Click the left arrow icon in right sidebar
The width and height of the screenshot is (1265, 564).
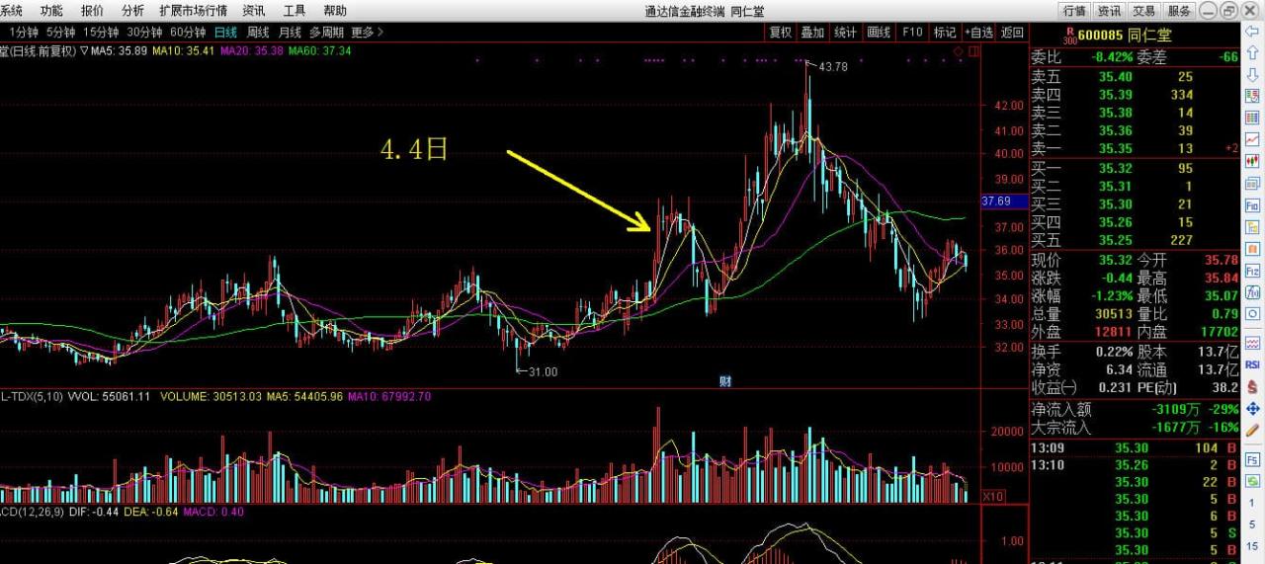click(1252, 31)
